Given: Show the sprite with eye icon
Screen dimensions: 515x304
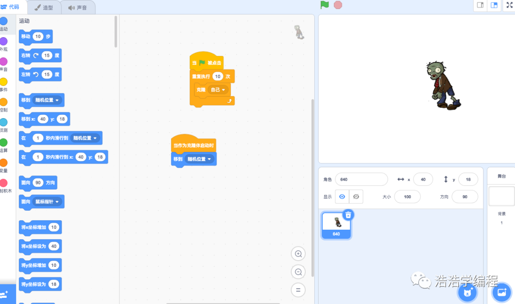Looking at the screenshot, I should pyautogui.click(x=342, y=197).
